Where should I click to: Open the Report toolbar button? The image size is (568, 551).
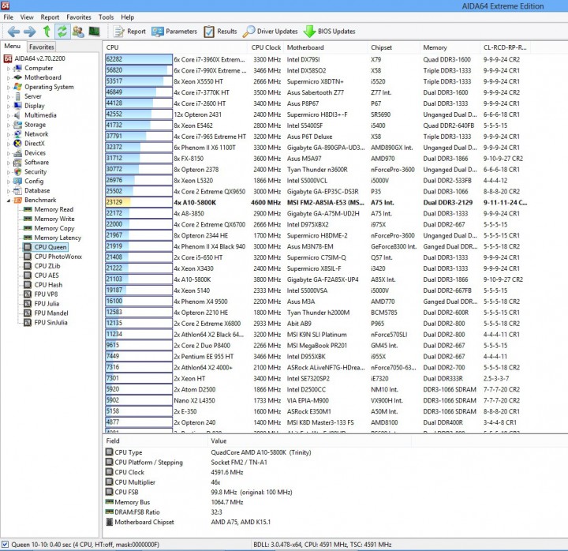click(129, 32)
